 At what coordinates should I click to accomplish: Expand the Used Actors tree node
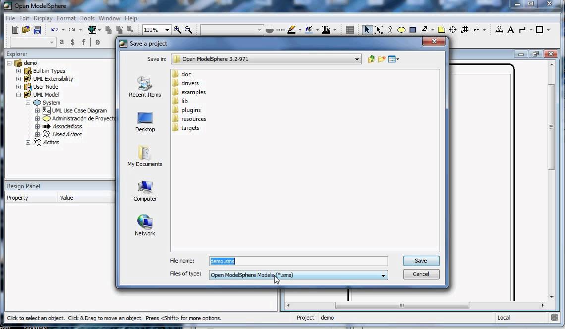tap(37, 134)
